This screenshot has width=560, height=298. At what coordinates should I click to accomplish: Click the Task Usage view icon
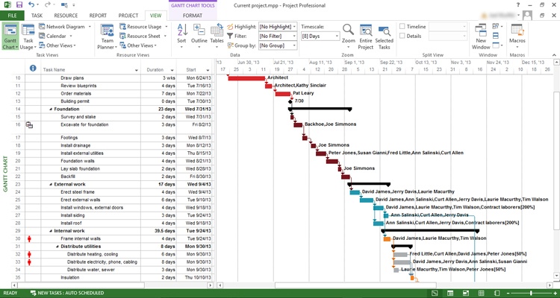27,35
